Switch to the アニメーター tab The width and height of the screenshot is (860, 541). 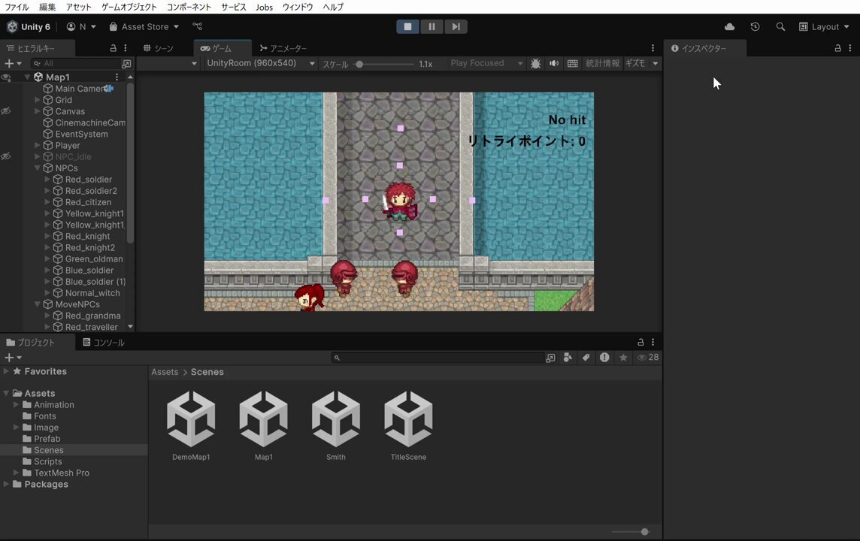click(x=283, y=48)
